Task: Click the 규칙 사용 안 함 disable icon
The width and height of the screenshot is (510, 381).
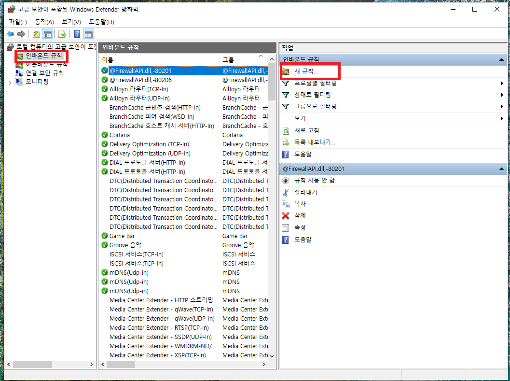Action: (x=286, y=181)
